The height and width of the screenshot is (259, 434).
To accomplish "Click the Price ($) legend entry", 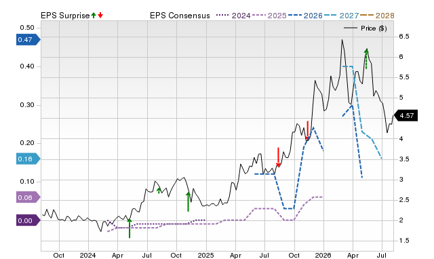I will 366,28.
